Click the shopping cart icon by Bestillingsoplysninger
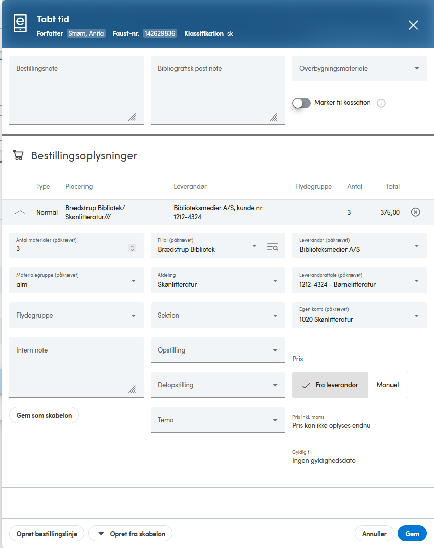 [18, 155]
